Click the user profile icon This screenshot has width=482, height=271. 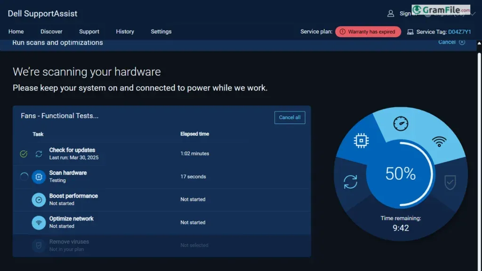pyautogui.click(x=391, y=14)
